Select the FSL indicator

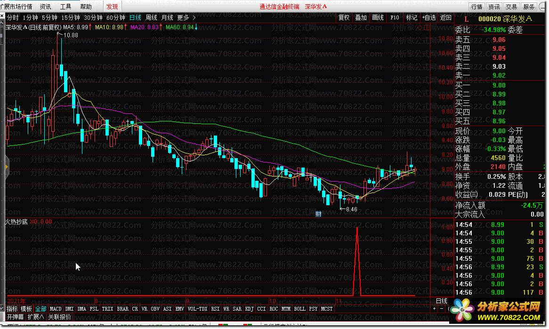(x=94, y=309)
